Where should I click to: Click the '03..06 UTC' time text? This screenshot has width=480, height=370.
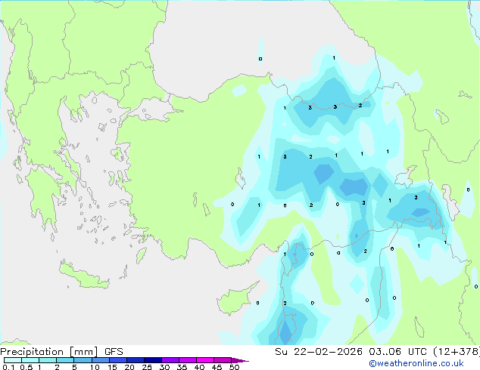397,352
